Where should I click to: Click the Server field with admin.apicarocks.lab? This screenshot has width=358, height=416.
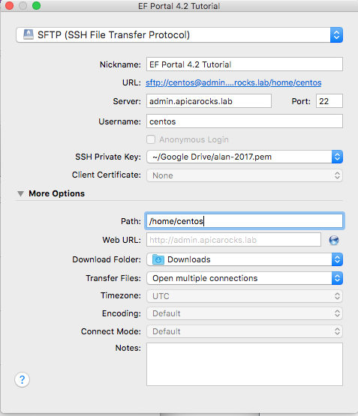click(x=209, y=101)
